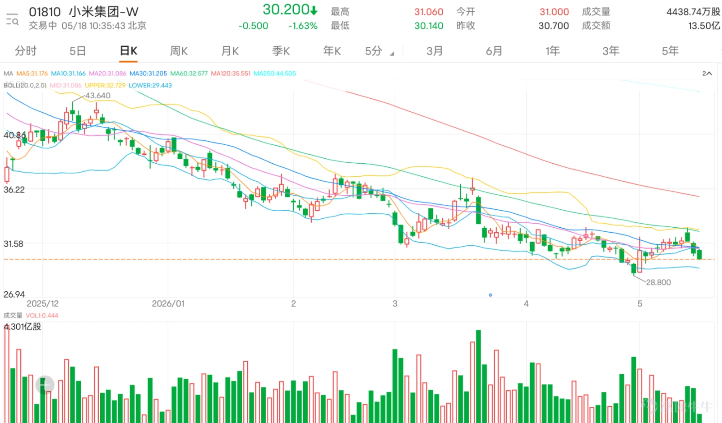This screenshot has height=423, width=722.
Task: Set chart range to 5年
Action: click(x=670, y=51)
